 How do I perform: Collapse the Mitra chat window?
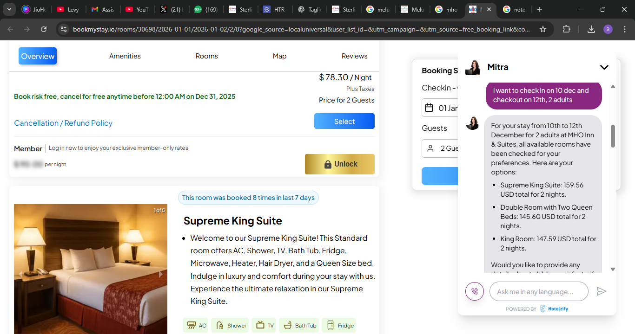(604, 67)
